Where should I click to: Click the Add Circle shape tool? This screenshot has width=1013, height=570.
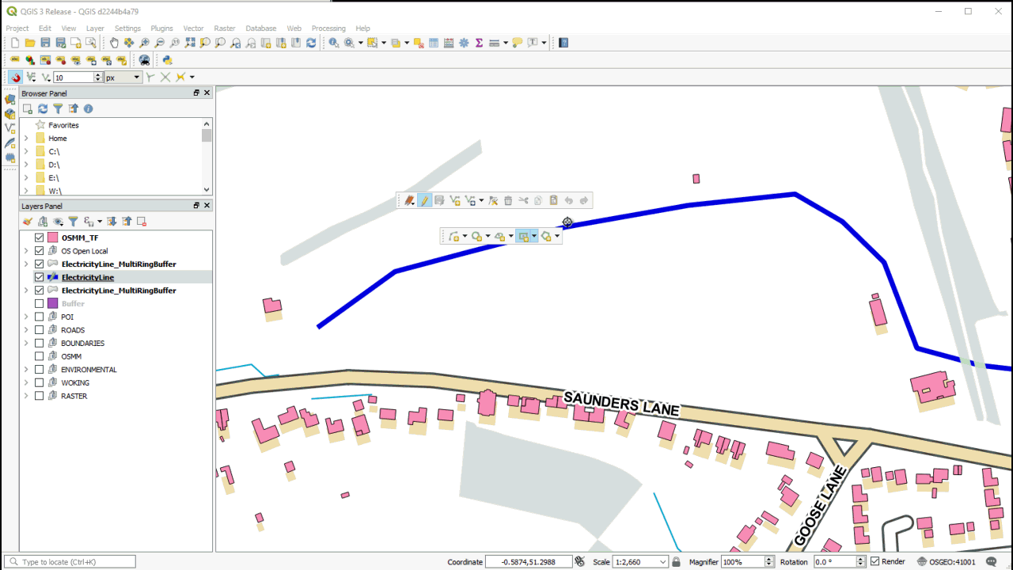click(x=476, y=236)
